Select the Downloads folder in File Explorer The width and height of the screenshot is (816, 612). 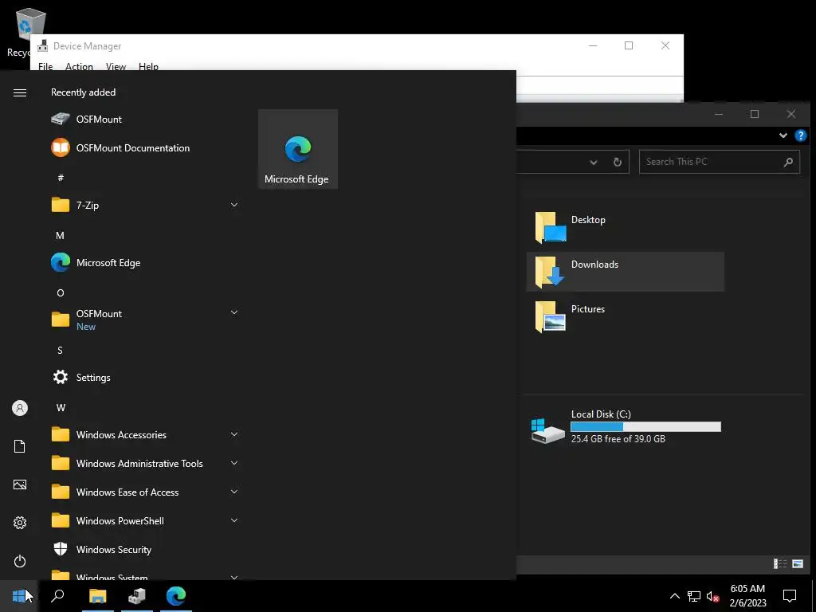(x=625, y=272)
